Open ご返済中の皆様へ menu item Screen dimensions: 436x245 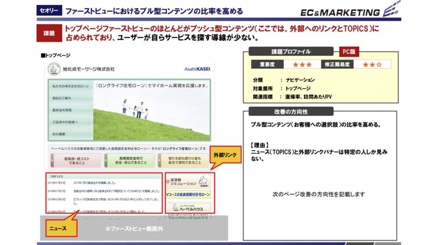coord(71,122)
